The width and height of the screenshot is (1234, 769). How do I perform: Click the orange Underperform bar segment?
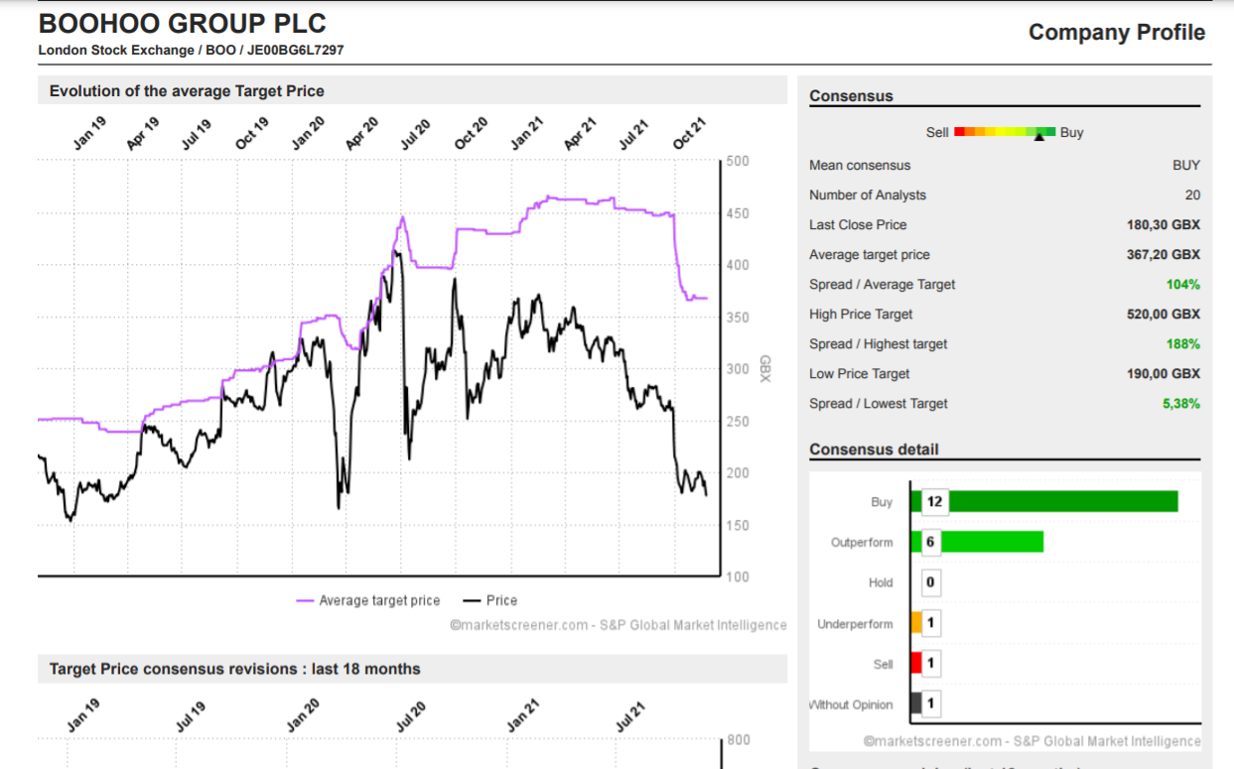click(x=915, y=623)
